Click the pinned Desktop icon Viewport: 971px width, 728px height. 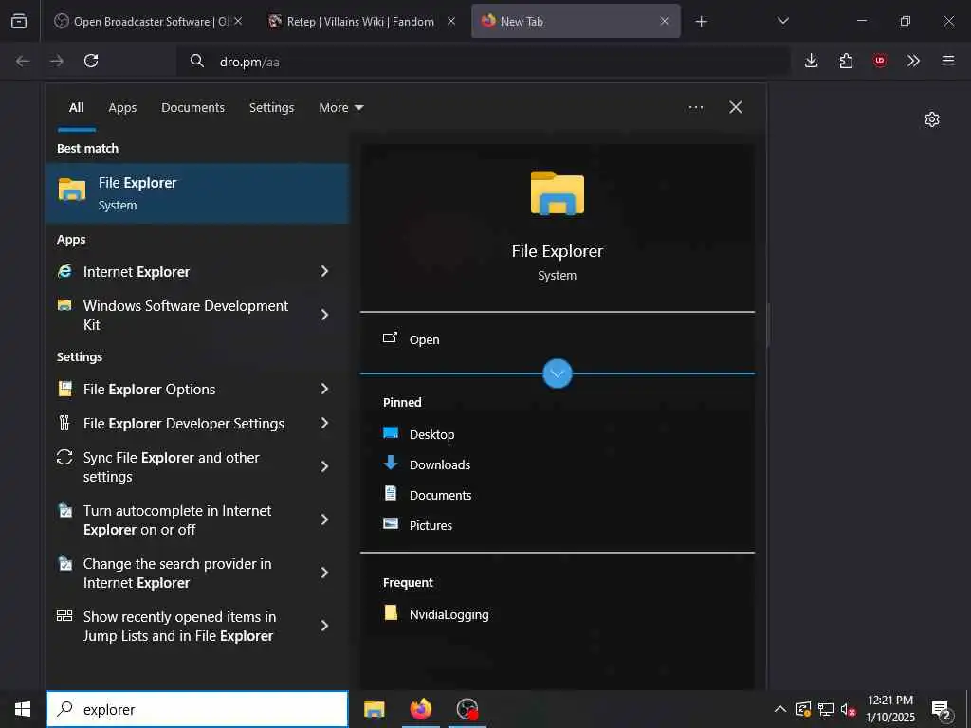[x=391, y=433]
